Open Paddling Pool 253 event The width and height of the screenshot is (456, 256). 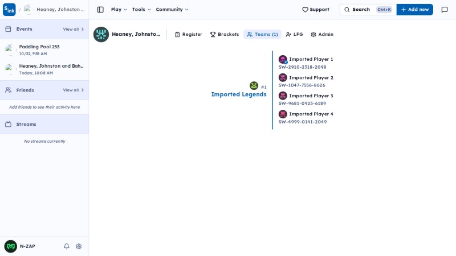point(44,50)
